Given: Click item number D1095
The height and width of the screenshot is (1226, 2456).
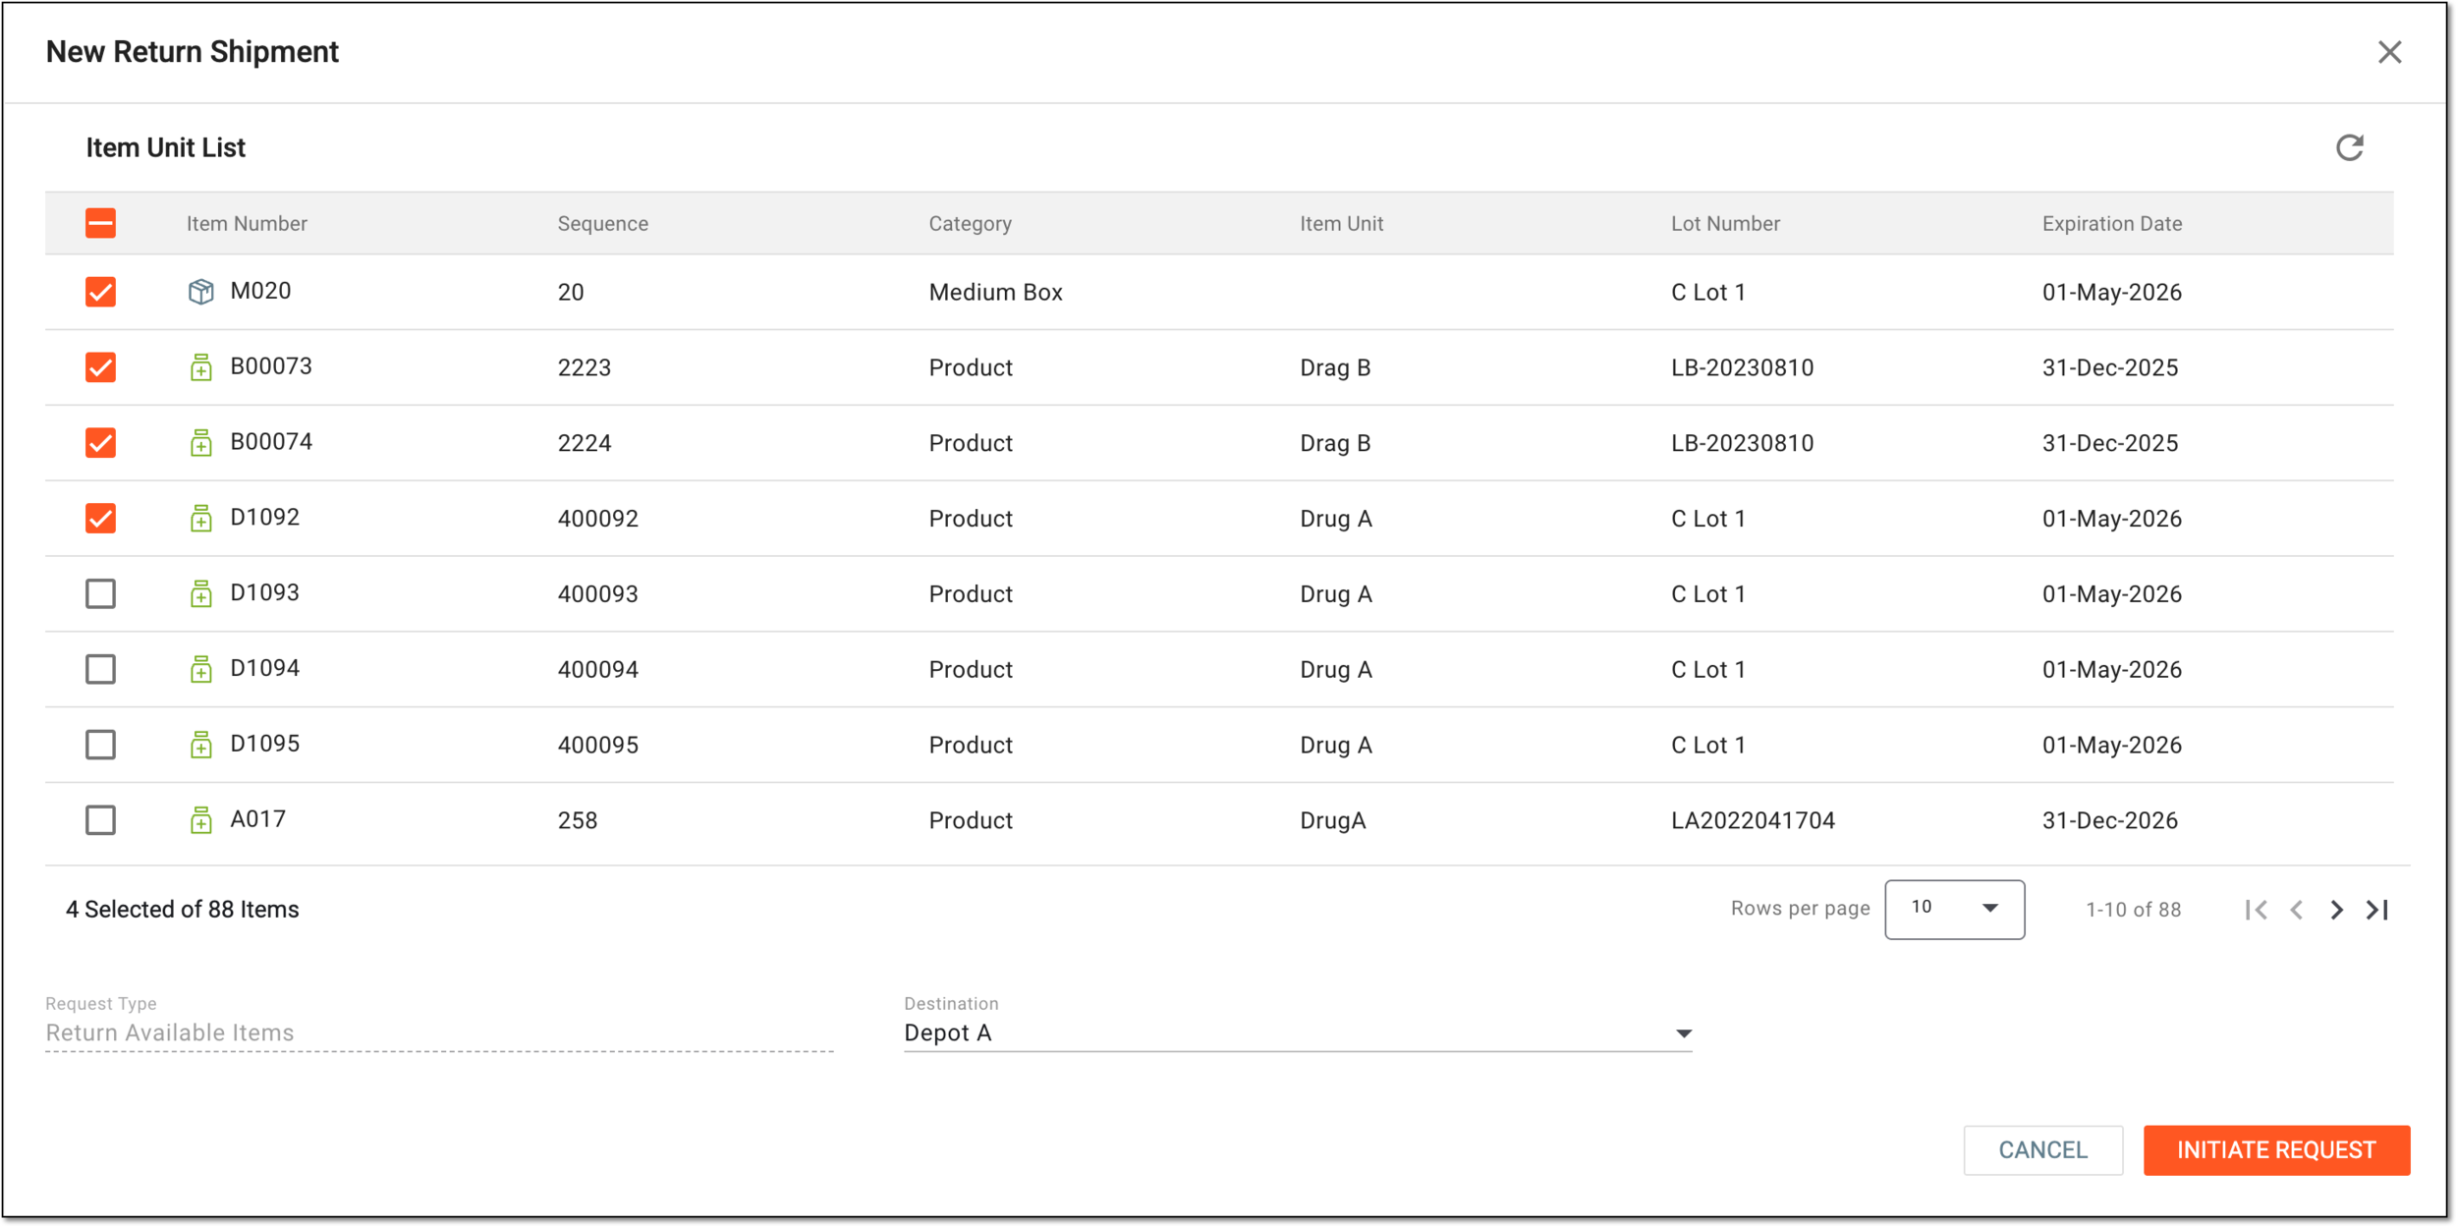Looking at the screenshot, I should click(264, 744).
